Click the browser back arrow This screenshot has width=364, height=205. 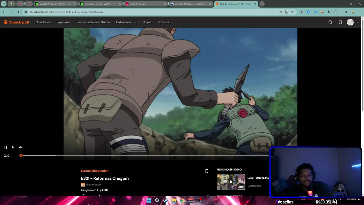(4, 12)
